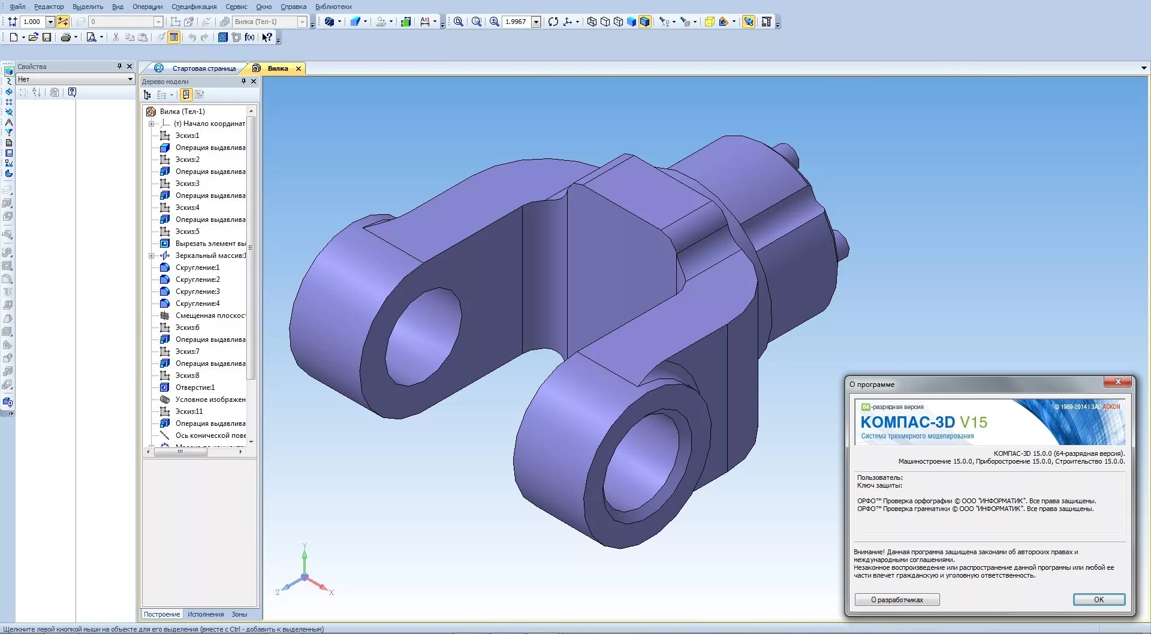Click the green measure part icon

(406, 22)
